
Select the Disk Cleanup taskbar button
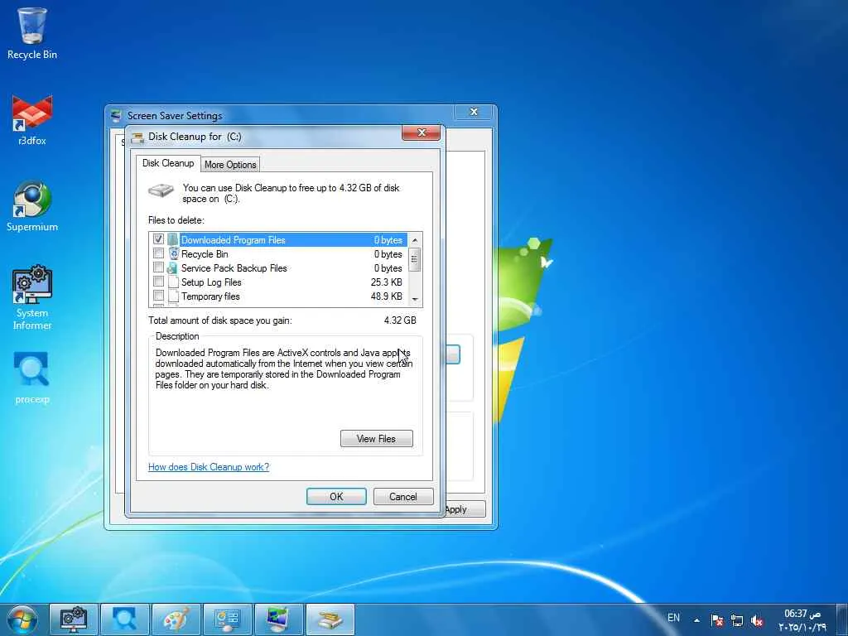[330, 619]
